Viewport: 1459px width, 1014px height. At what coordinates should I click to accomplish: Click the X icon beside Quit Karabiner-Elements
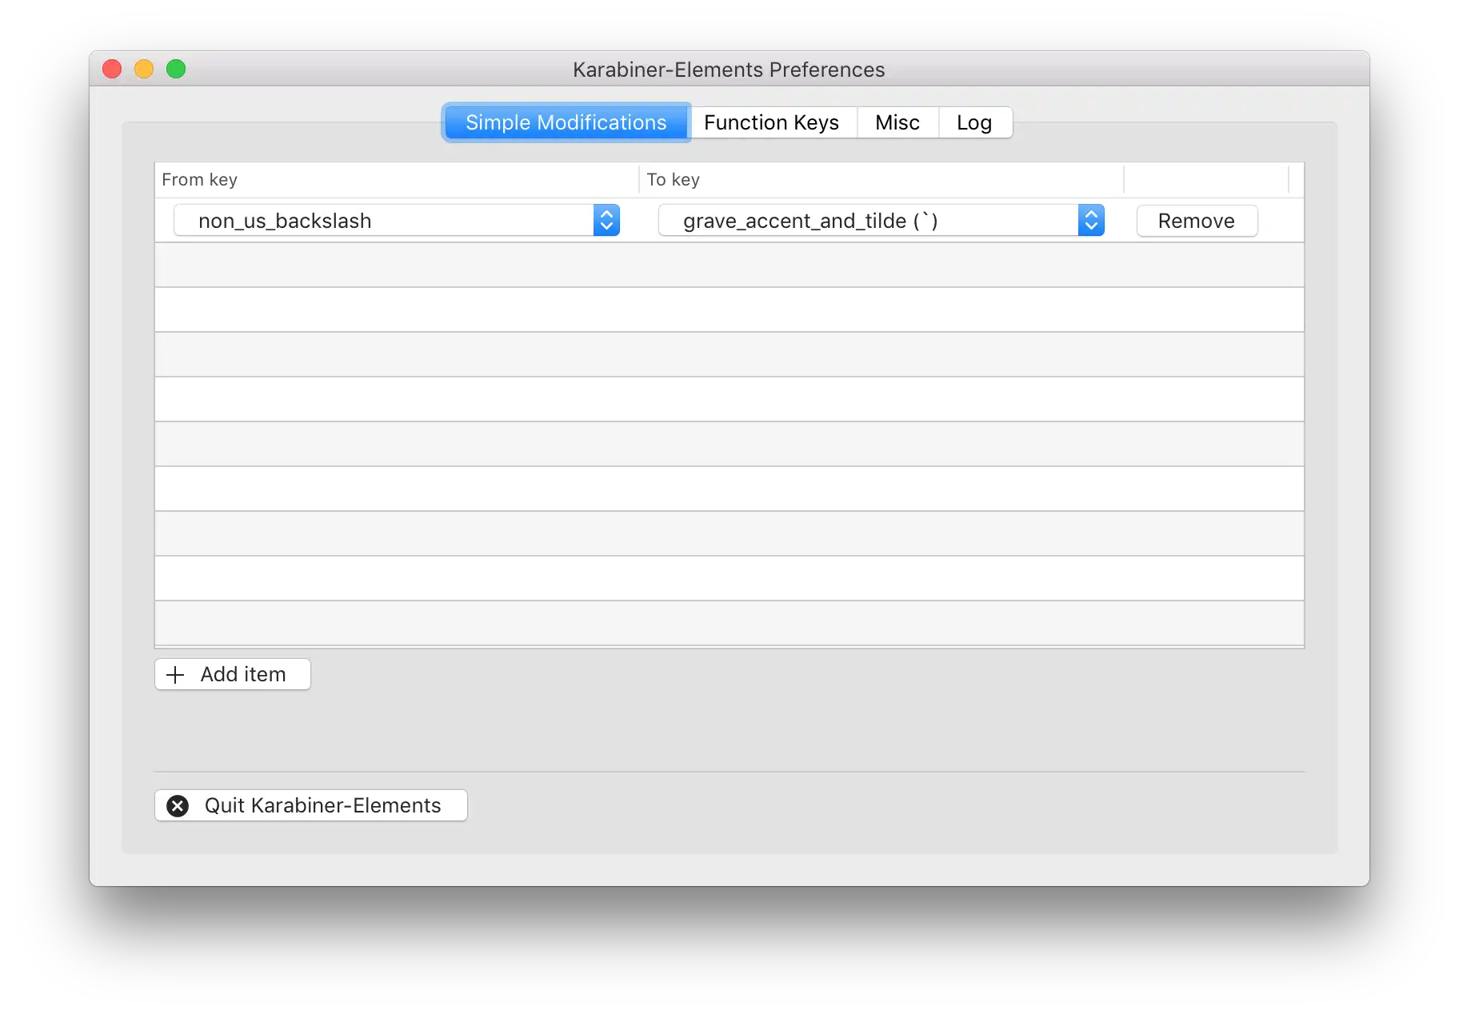(178, 805)
